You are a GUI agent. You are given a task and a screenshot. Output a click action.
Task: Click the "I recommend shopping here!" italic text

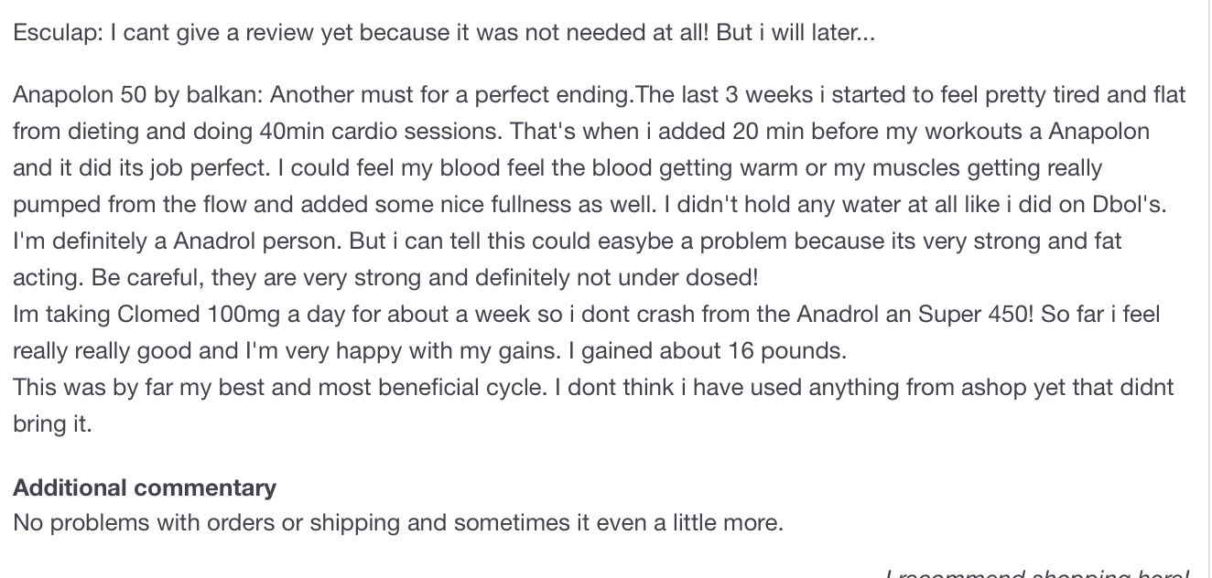(1037, 573)
